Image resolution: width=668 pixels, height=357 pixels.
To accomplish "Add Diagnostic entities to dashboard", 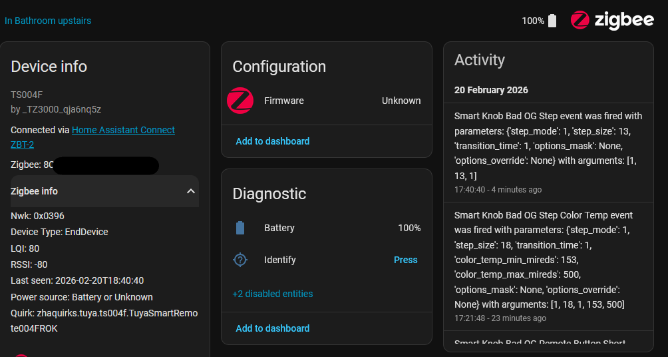I will [272, 328].
